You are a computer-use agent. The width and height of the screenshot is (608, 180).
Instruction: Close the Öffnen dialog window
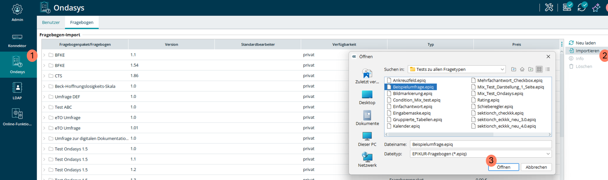pyautogui.click(x=548, y=56)
